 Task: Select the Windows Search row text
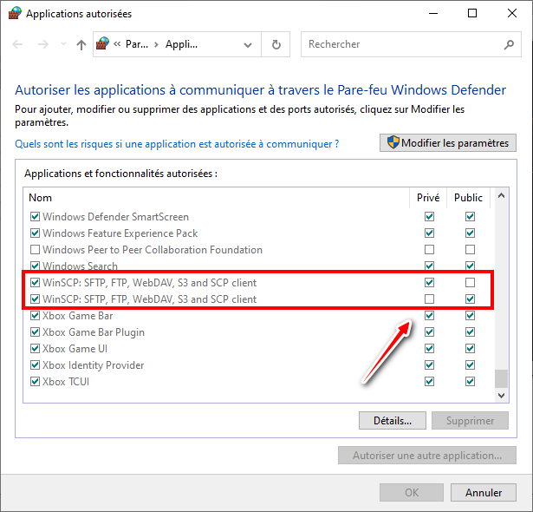(80, 266)
